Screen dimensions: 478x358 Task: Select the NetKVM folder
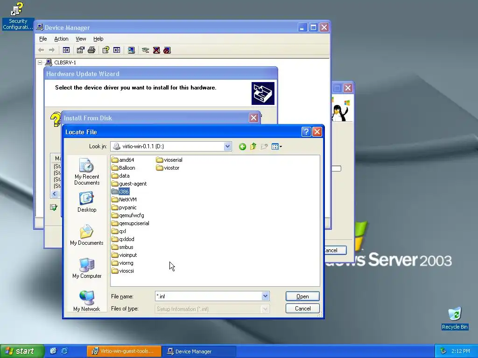coord(124,200)
